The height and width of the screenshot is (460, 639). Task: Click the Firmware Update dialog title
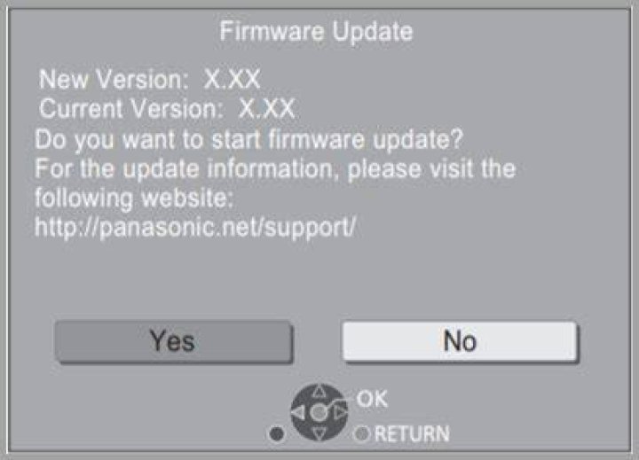316,31
